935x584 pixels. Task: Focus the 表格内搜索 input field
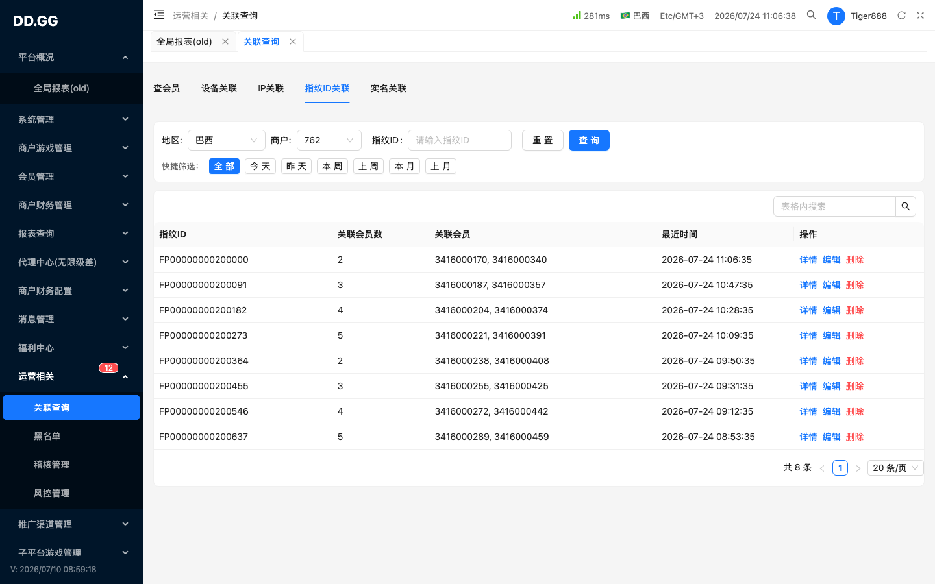pyautogui.click(x=834, y=206)
